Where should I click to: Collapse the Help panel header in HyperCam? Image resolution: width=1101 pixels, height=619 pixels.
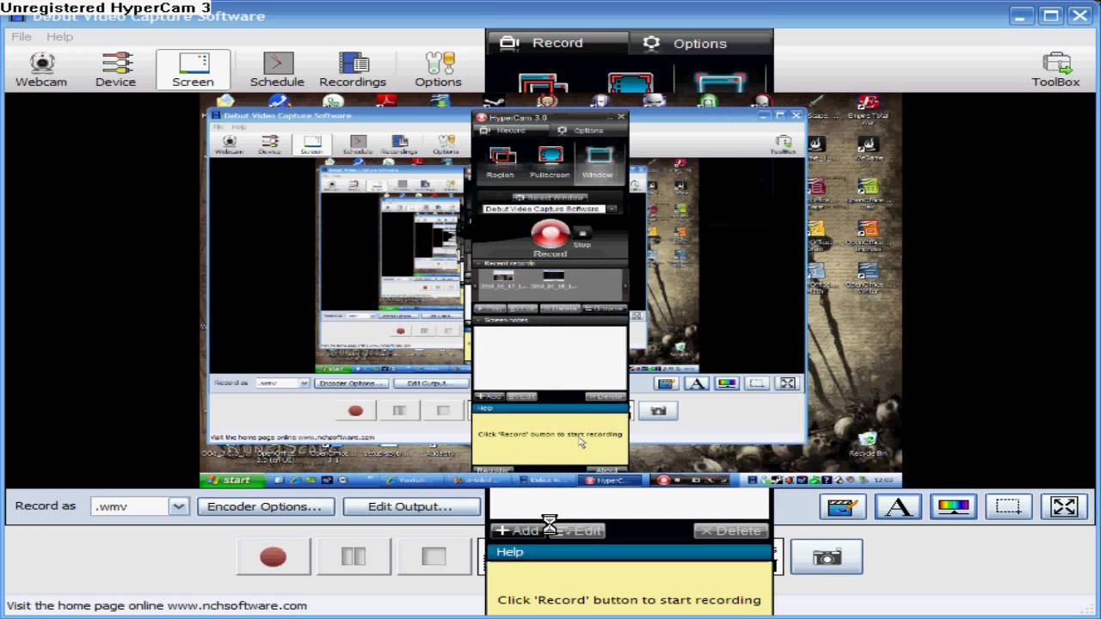(550, 408)
